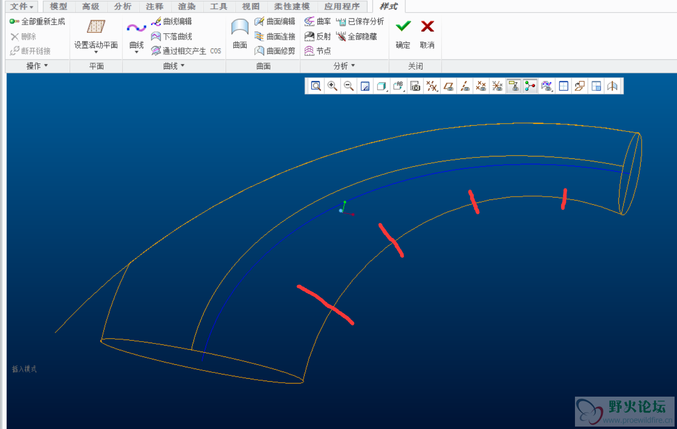The width and height of the screenshot is (677, 429).
Task: Toggle datum plane display icon
Action: [448, 86]
